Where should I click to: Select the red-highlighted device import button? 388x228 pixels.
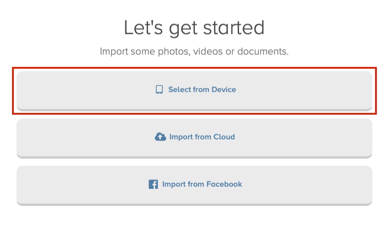[x=194, y=91]
